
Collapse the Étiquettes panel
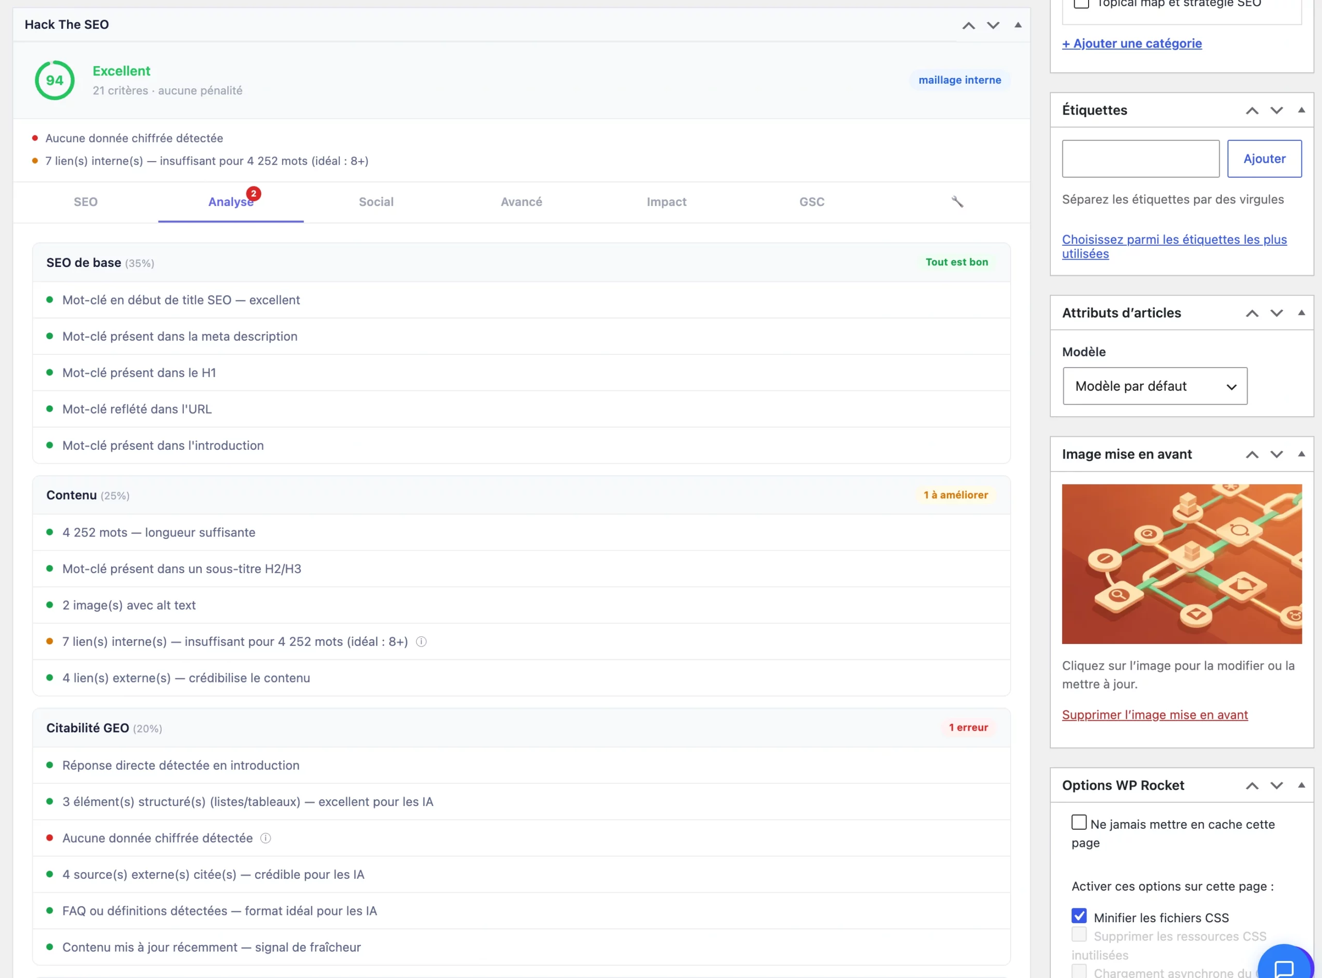pyautogui.click(x=1301, y=110)
